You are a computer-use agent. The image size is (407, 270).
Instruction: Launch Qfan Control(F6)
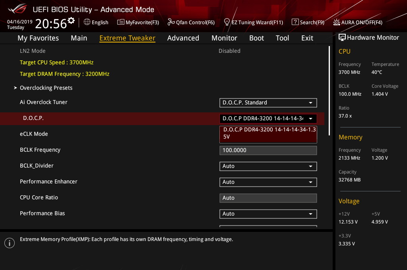point(191,22)
